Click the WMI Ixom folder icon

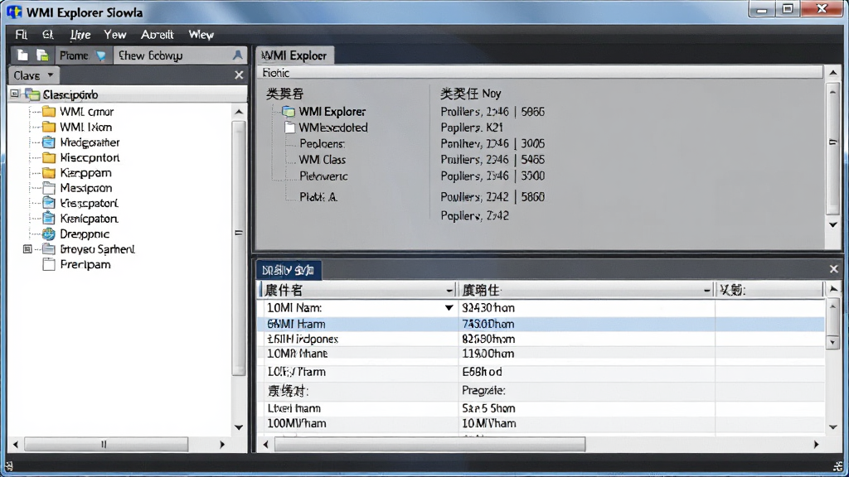coord(49,127)
